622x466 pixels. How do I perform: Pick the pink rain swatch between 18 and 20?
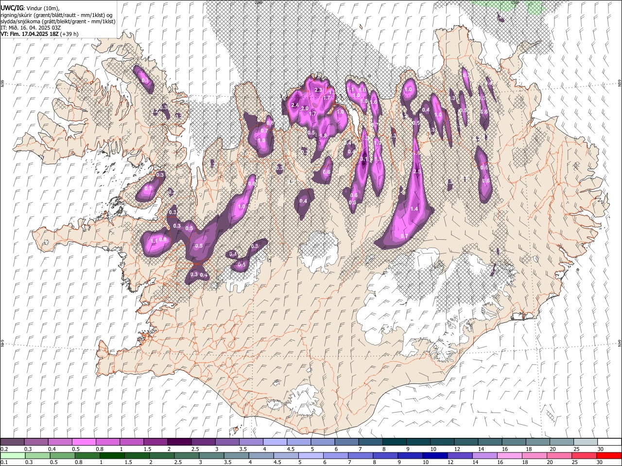(x=534, y=455)
